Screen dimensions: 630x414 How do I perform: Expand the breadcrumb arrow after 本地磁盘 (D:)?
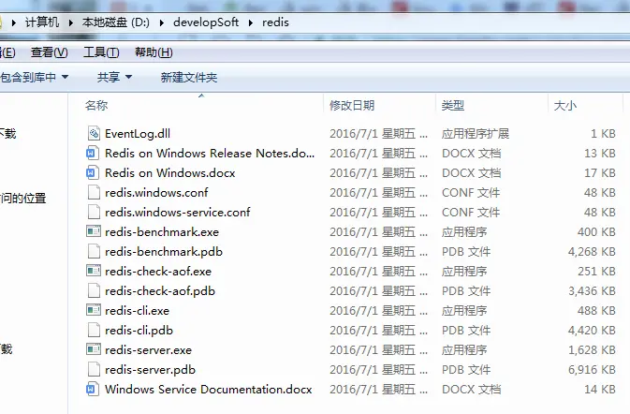162,22
